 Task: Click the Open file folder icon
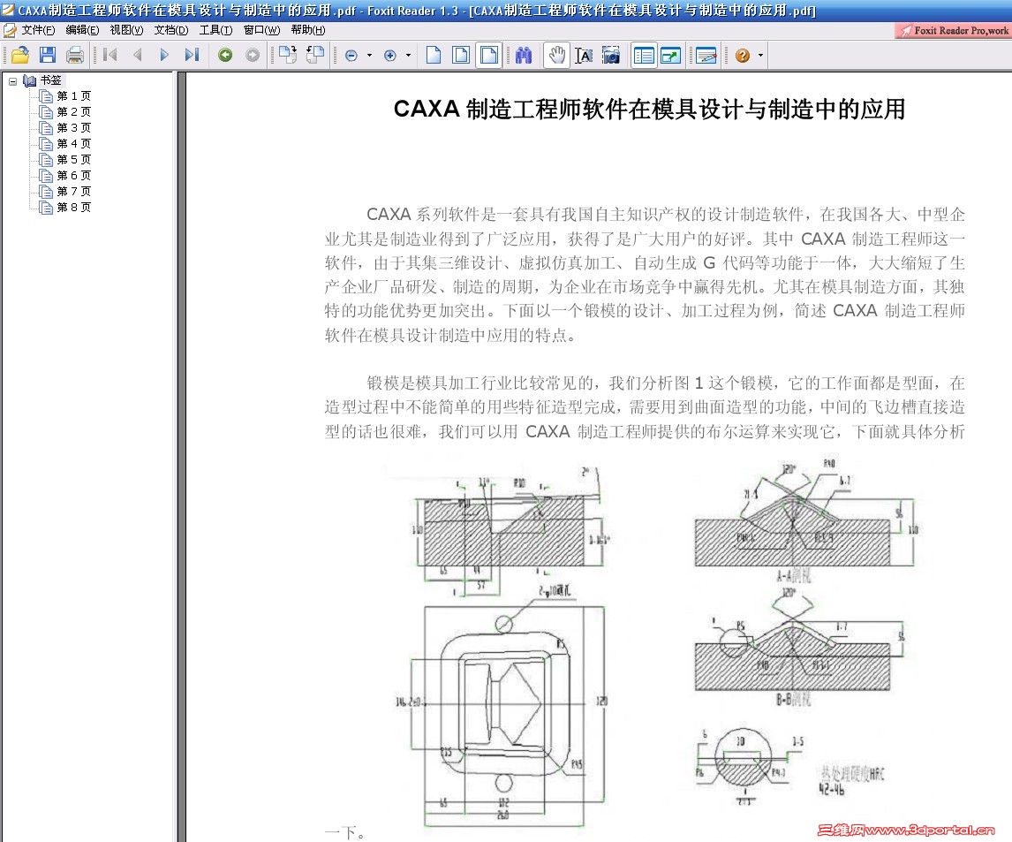pyautogui.click(x=20, y=56)
